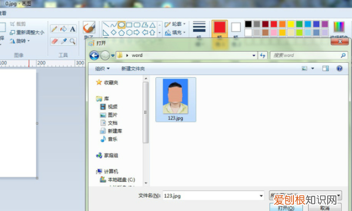352x211 pixels.
Task: Select the Rounded rectangle shape
Action: 137,25
